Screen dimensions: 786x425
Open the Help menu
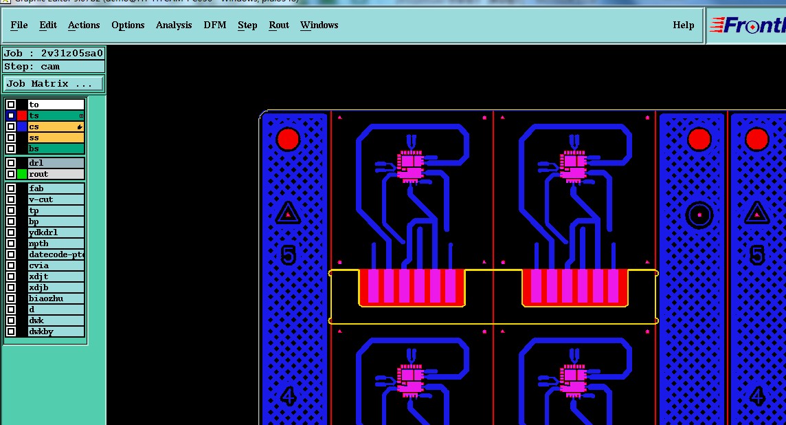[683, 25]
